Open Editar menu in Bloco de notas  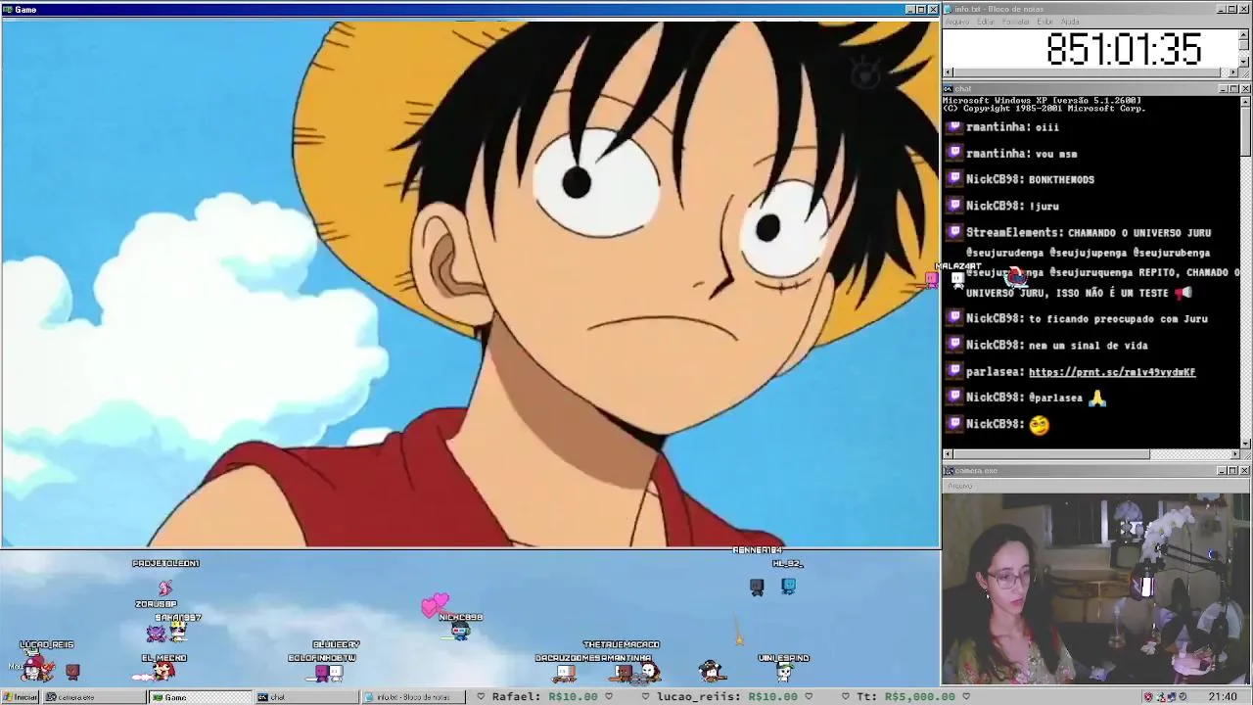point(985,22)
